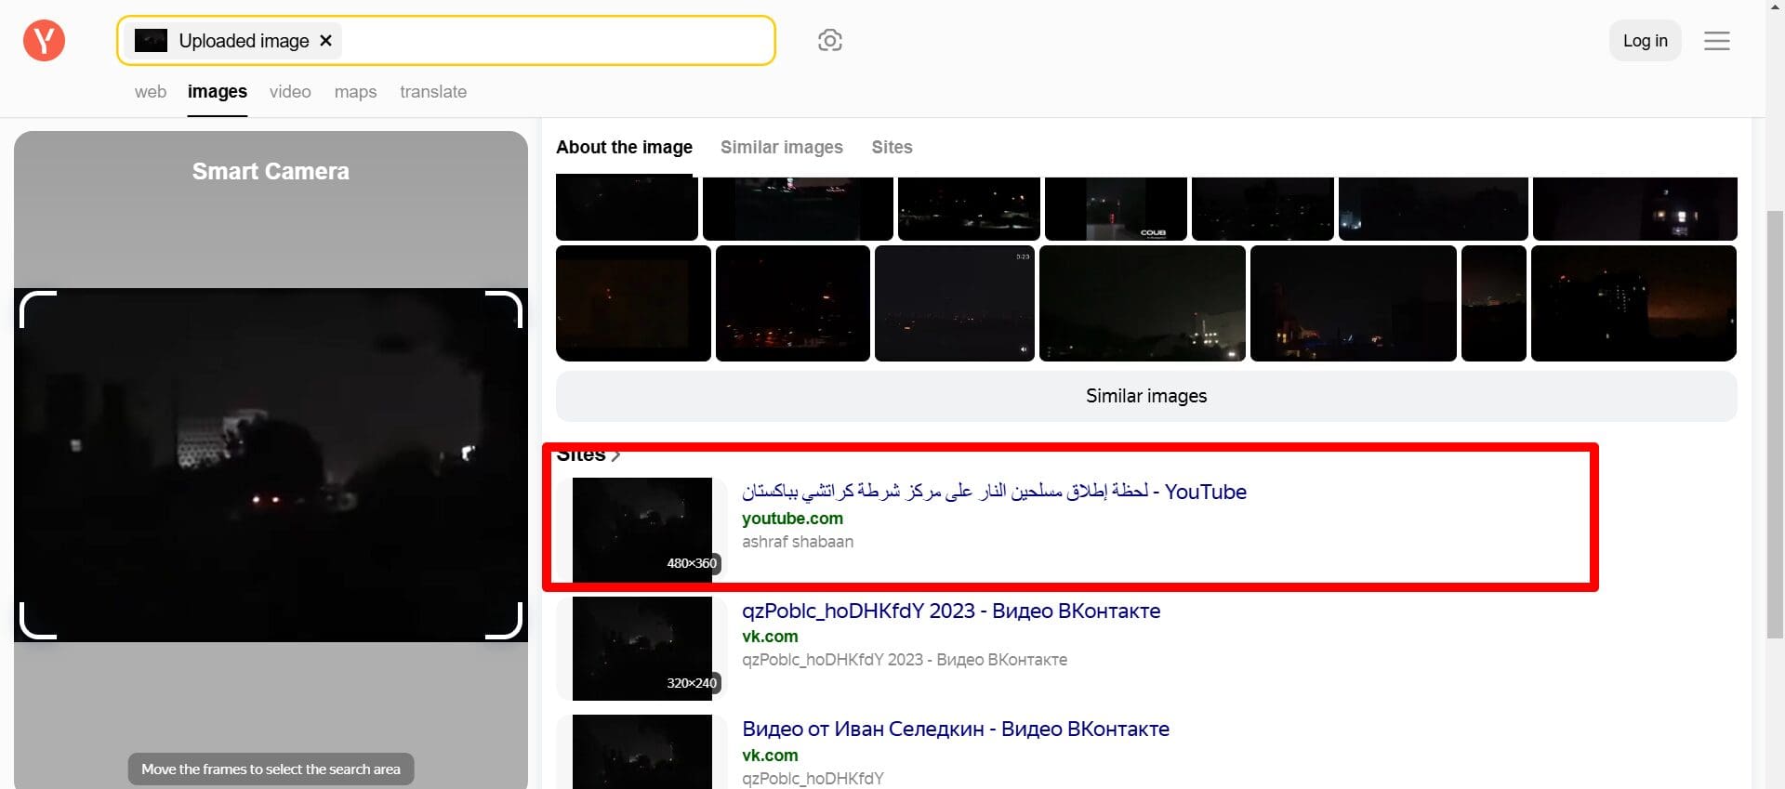Switch to the video search tab
Screen dimensions: 1785x789
click(290, 92)
